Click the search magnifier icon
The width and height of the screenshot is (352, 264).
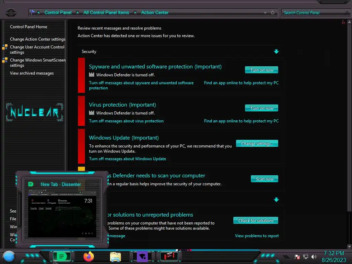tap(348, 13)
